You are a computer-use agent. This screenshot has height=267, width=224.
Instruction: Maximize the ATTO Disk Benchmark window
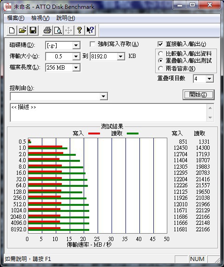point(192,5)
